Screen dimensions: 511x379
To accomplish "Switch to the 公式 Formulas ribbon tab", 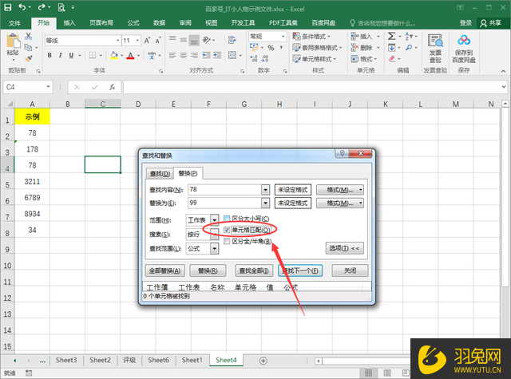I will (x=133, y=23).
